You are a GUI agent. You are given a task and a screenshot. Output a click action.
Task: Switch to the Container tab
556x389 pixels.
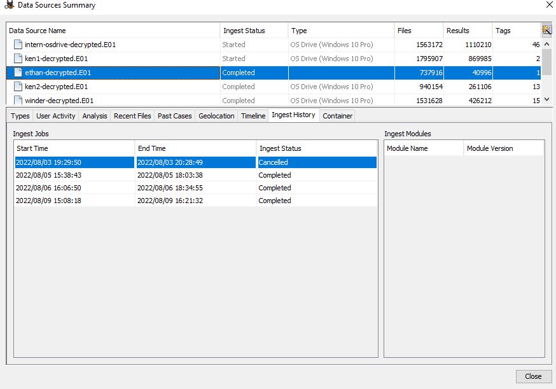(337, 115)
